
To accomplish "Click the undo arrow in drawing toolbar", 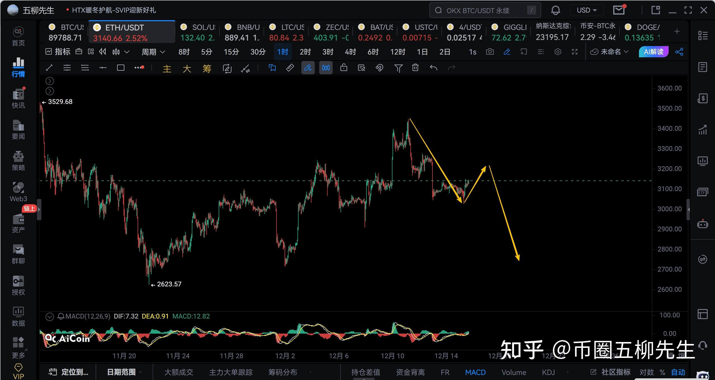I will pos(433,68).
